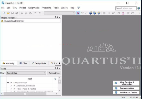This screenshot has width=142, height=99.
Task: Click View Quartus II Information button
Action: [x=126, y=83]
